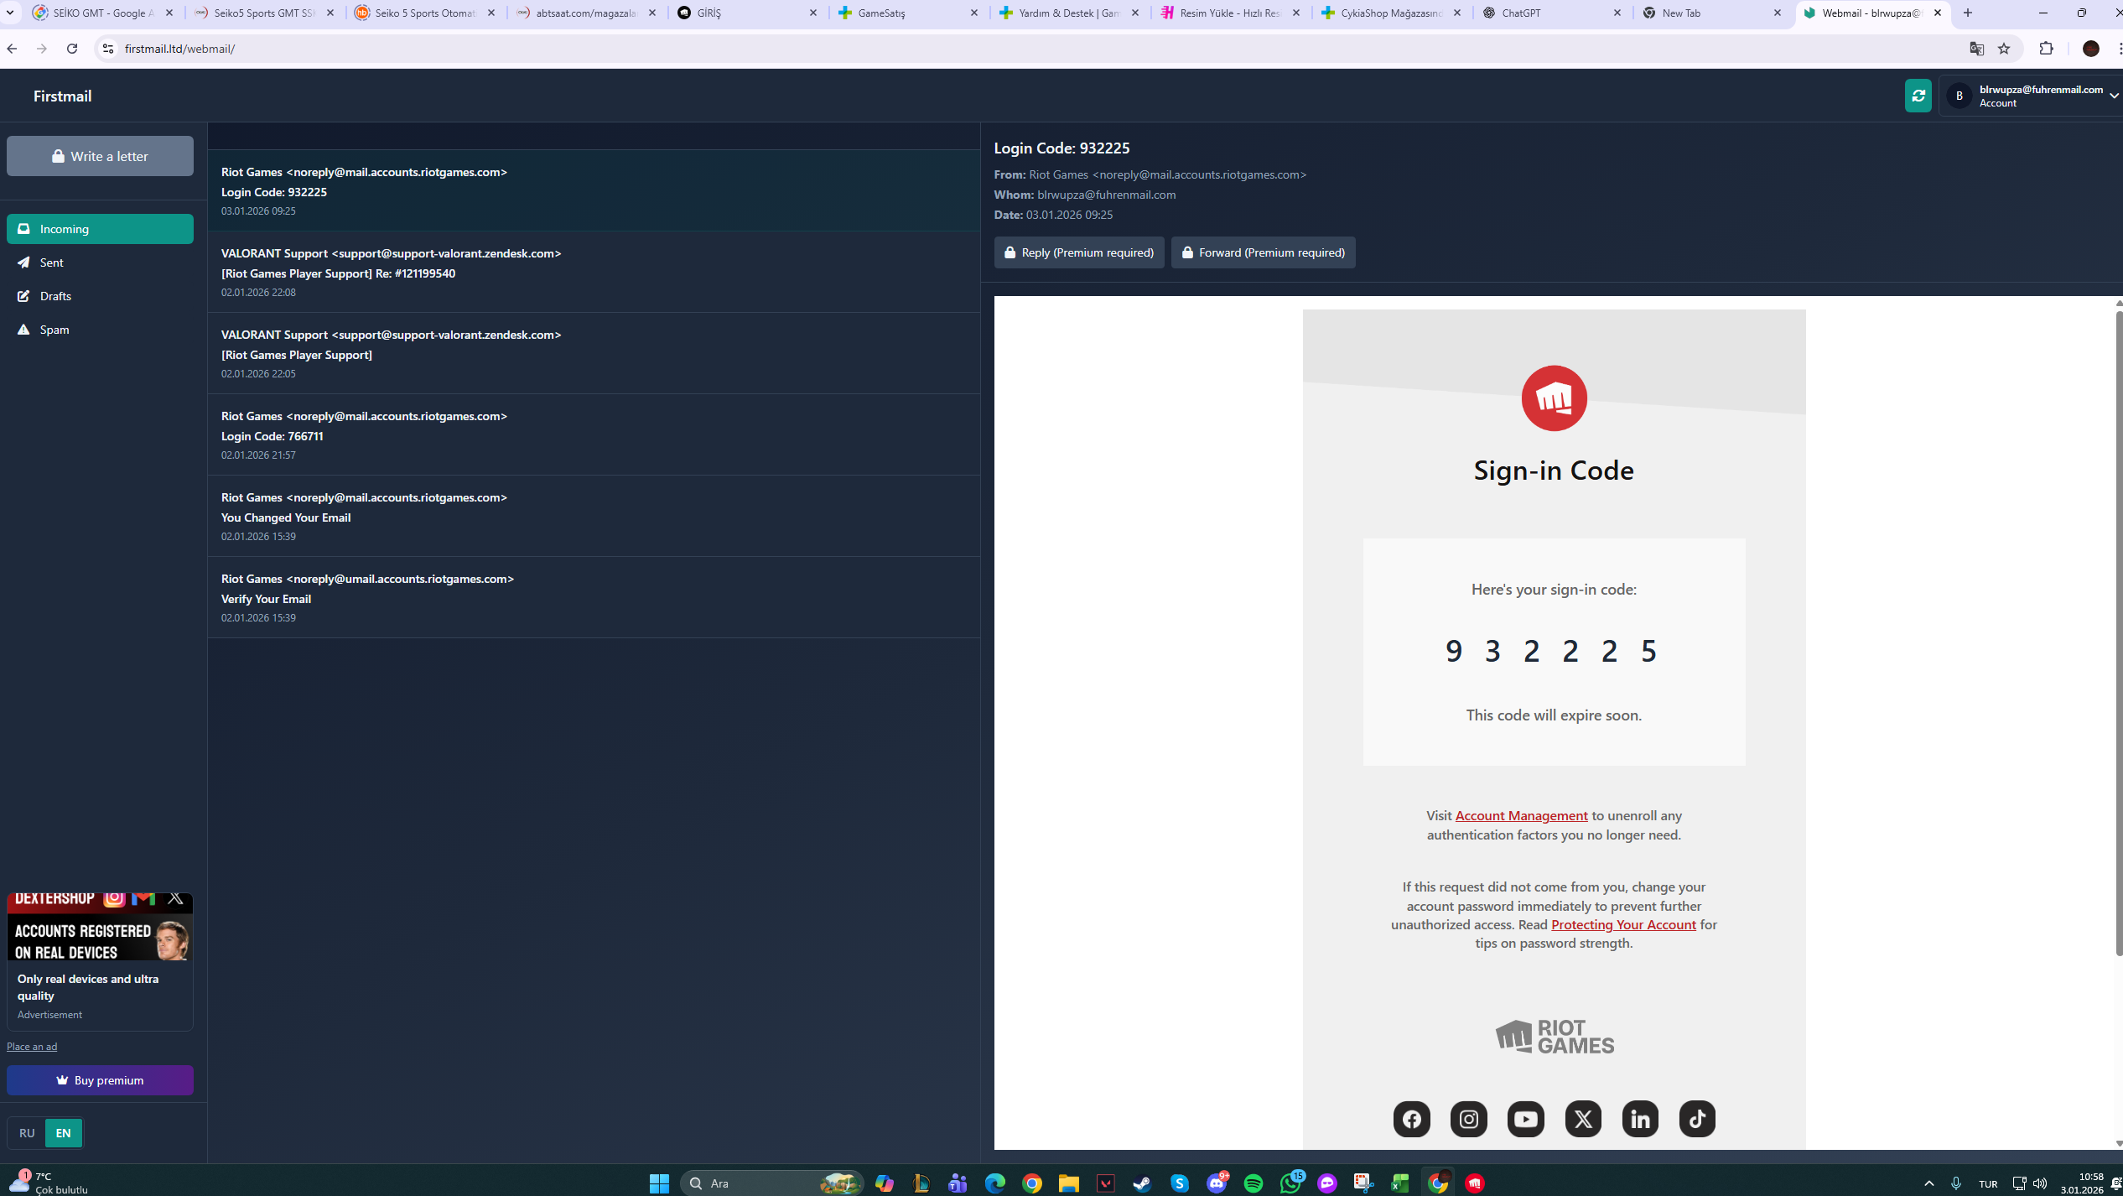The height and width of the screenshot is (1196, 2123).
Task: Open the Re: #121199540 support email
Action: click(x=594, y=272)
